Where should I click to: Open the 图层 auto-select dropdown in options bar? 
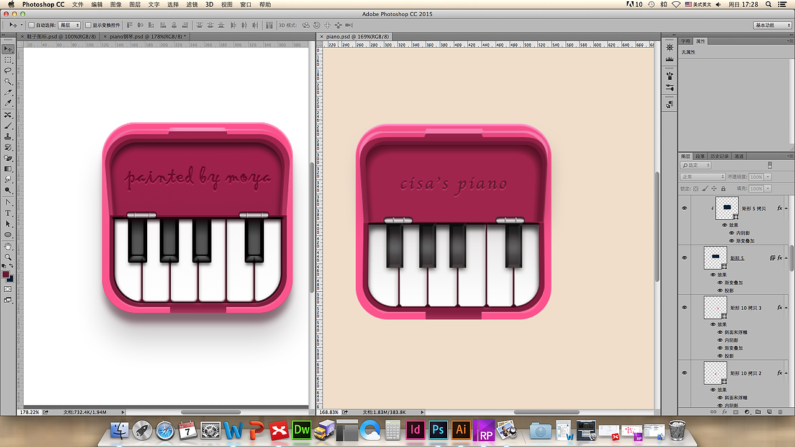coord(70,25)
